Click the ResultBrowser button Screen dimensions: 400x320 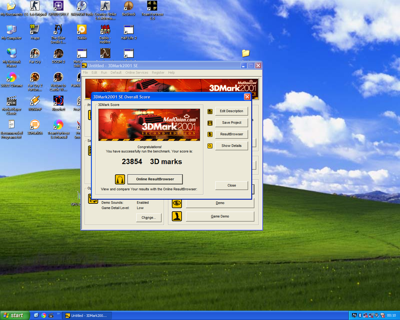(x=231, y=134)
